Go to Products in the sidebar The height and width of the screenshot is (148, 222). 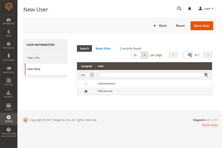pyautogui.click(x=9, y=45)
